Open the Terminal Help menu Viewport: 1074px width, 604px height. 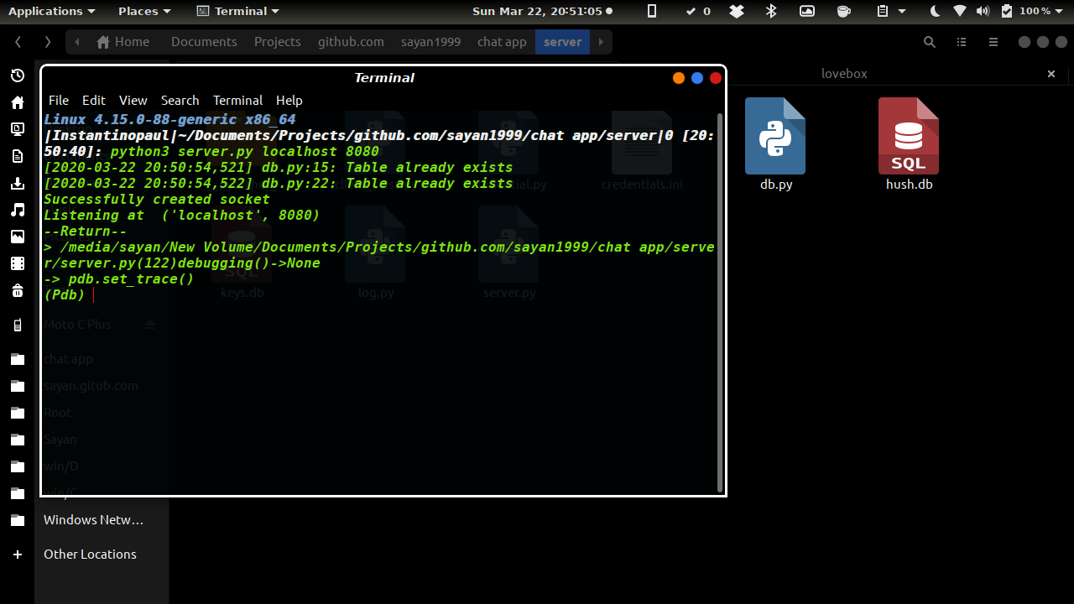pyautogui.click(x=289, y=100)
